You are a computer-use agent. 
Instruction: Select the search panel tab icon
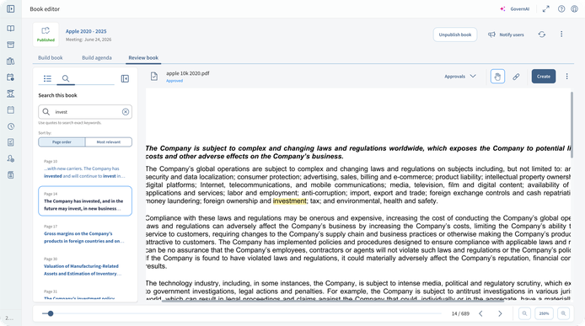pyautogui.click(x=66, y=78)
